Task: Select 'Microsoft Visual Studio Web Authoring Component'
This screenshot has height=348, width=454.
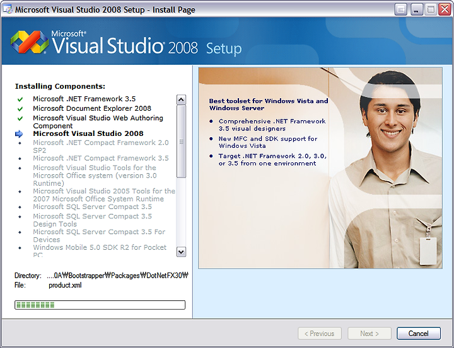Action: click(98, 121)
